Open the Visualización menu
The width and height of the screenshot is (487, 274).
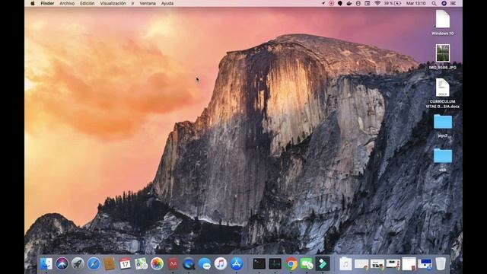(x=113, y=3)
